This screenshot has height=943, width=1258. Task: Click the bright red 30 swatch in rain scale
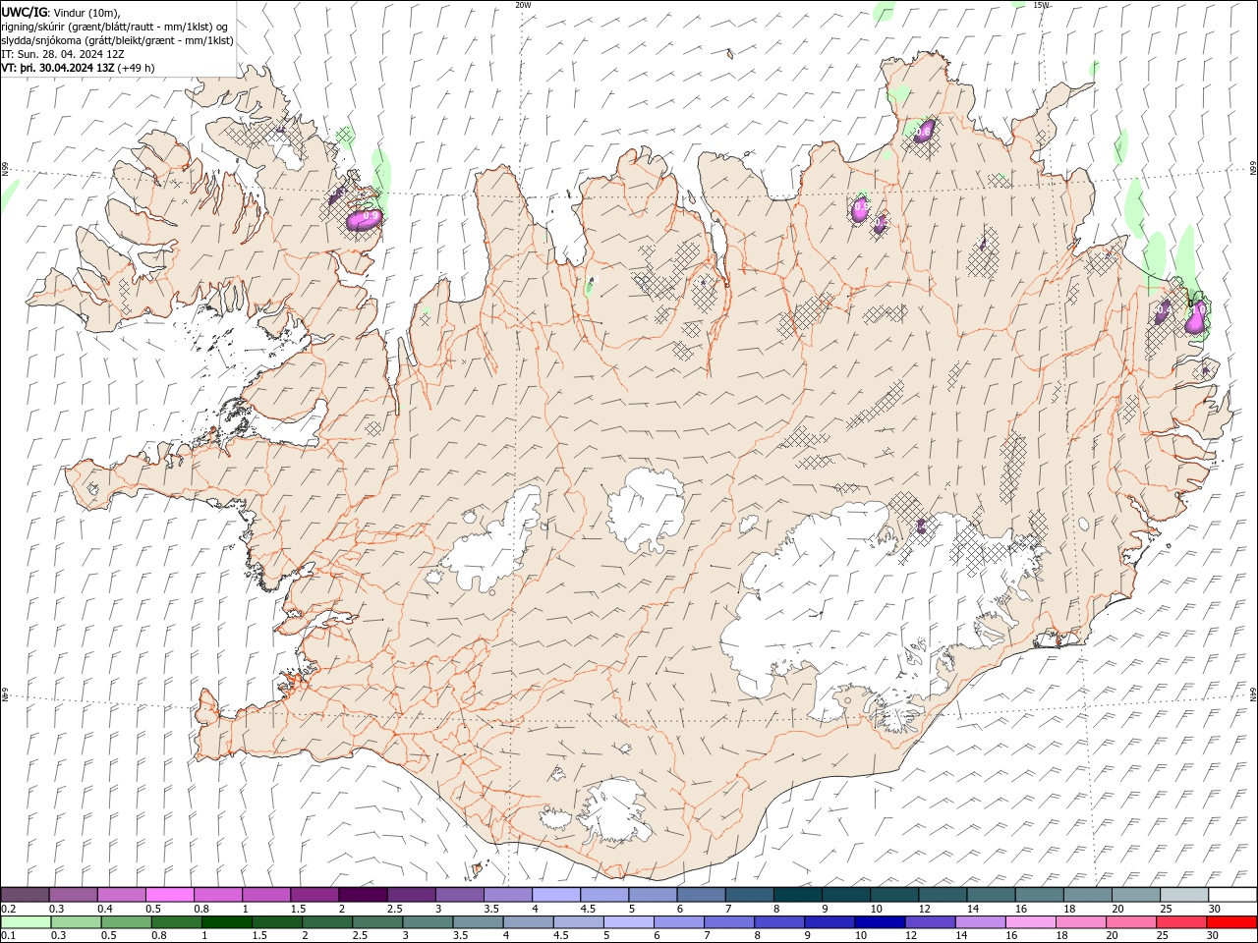(x=1231, y=922)
